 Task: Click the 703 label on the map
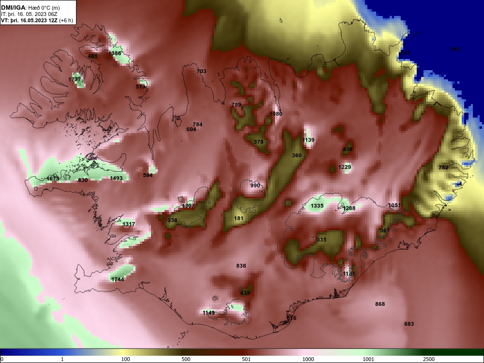point(201,71)
